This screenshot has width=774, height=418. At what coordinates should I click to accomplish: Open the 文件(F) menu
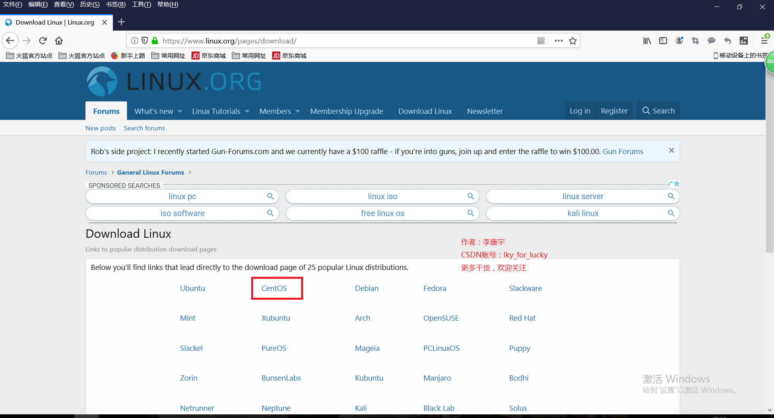[12, 4]
